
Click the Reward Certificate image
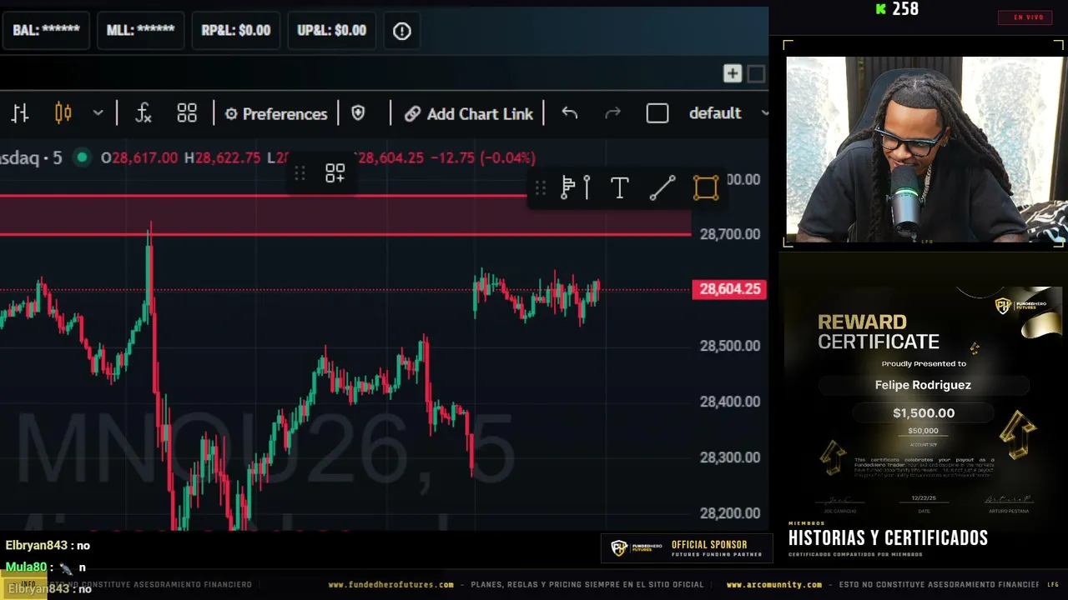[924, 402]
